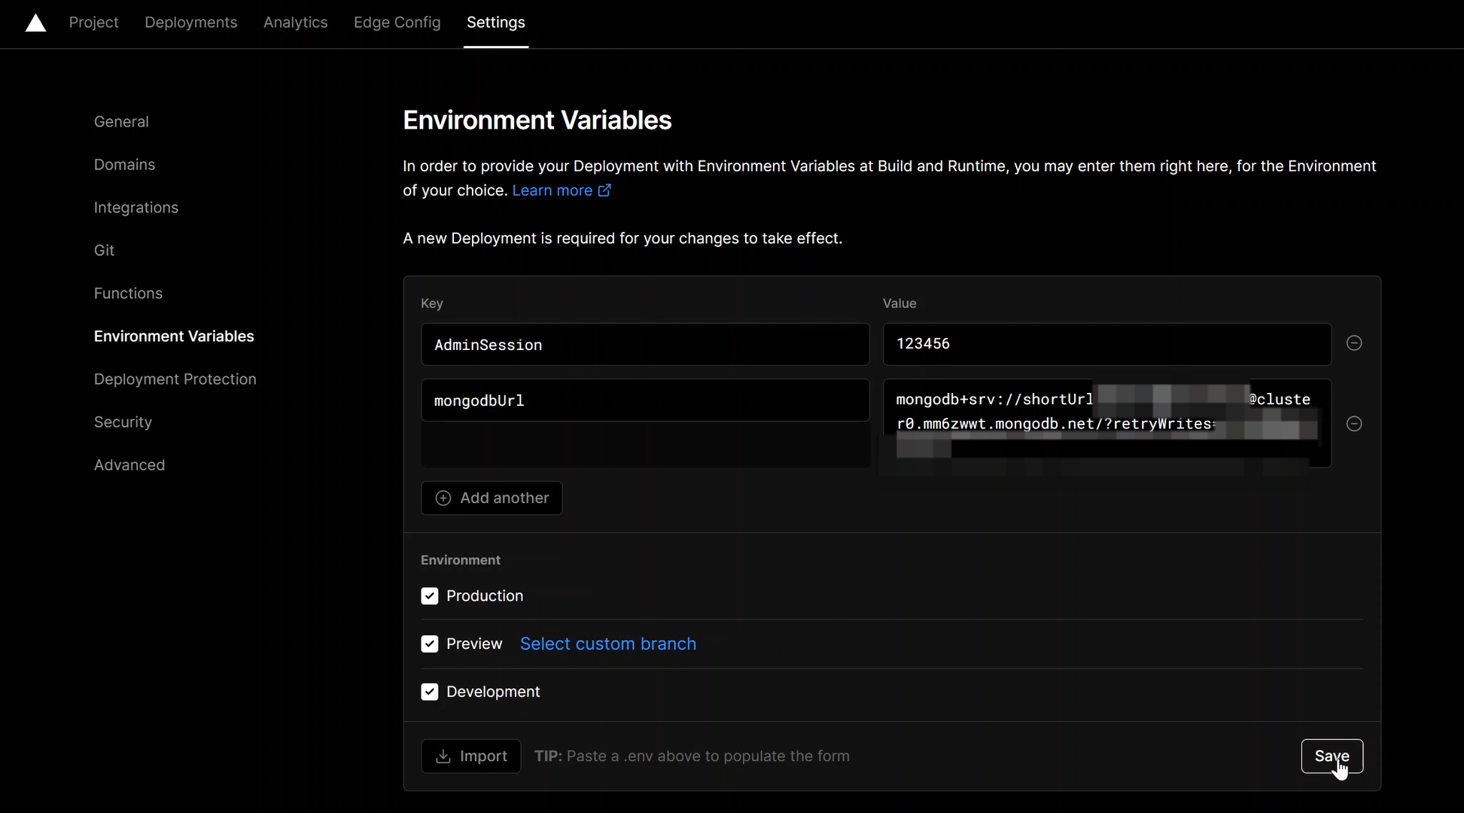1464x813 pixels.
Task: Open General settings in the sidebar
Action: [121, 122]
